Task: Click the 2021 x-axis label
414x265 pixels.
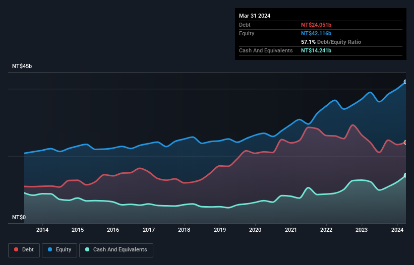Action: click(x=290, y=230)
